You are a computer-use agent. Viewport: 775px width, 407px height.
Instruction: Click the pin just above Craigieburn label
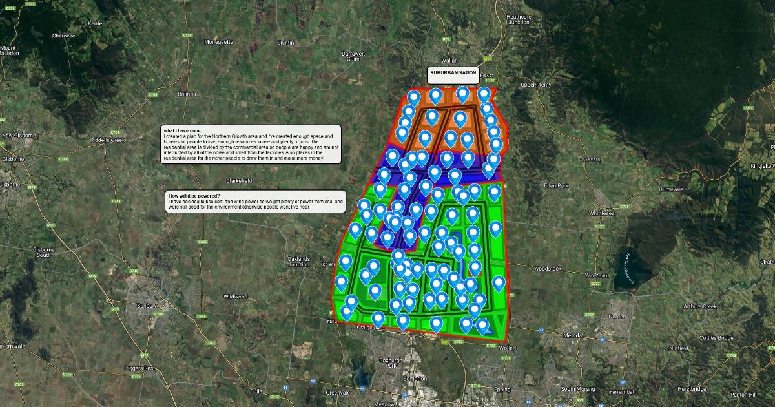tap(378, 318)
